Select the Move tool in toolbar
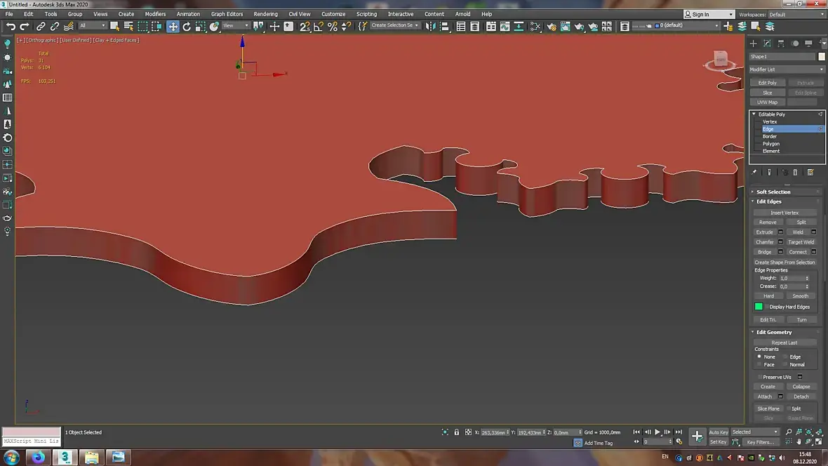 173,27
